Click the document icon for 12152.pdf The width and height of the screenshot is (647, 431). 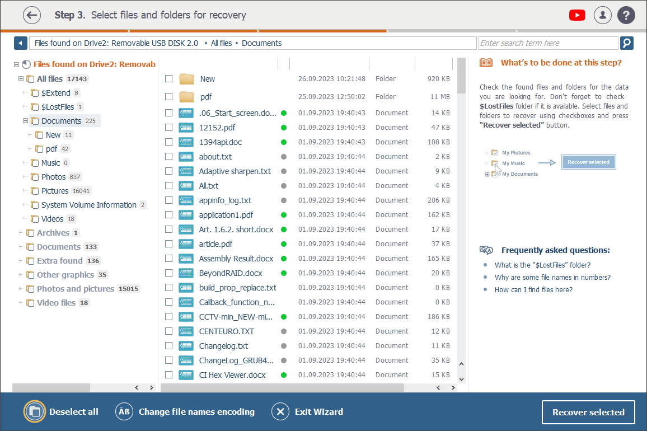186,128
